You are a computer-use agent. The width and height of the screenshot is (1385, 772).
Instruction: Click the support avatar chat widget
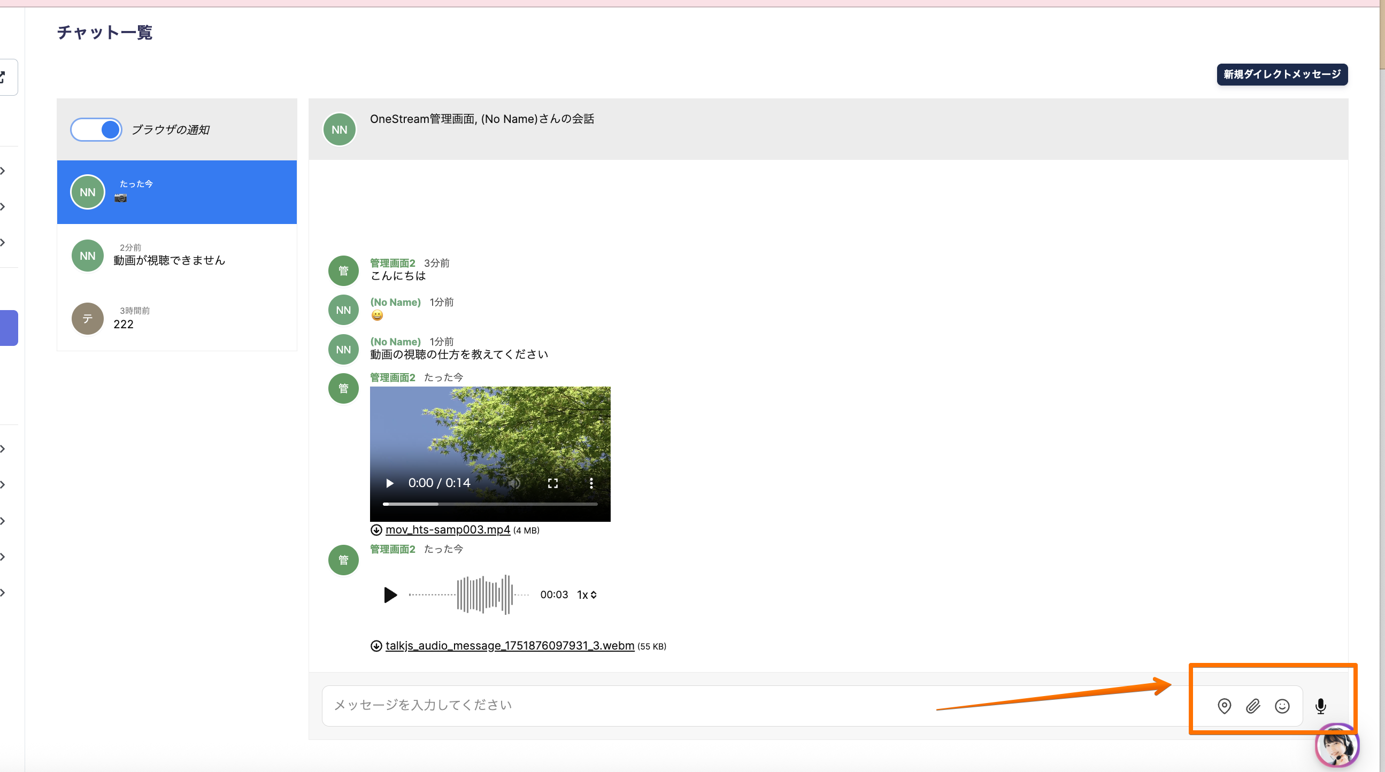point(1337,746)
